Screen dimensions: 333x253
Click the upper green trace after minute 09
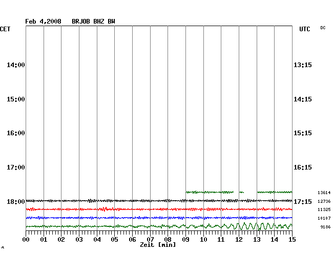pos(239,192)
